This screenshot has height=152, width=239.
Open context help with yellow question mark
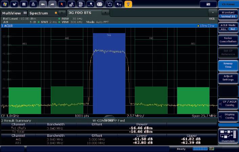coord(129,4)
